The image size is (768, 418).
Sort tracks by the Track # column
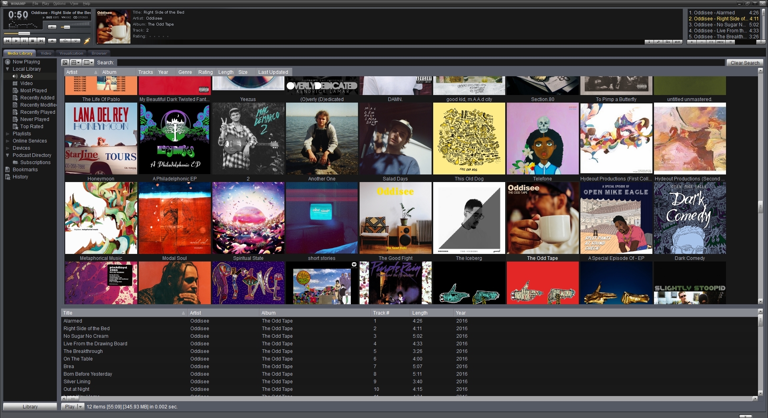[x=391, y=313]
